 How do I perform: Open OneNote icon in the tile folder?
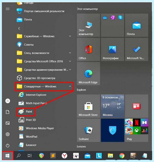tap(112, 18)
